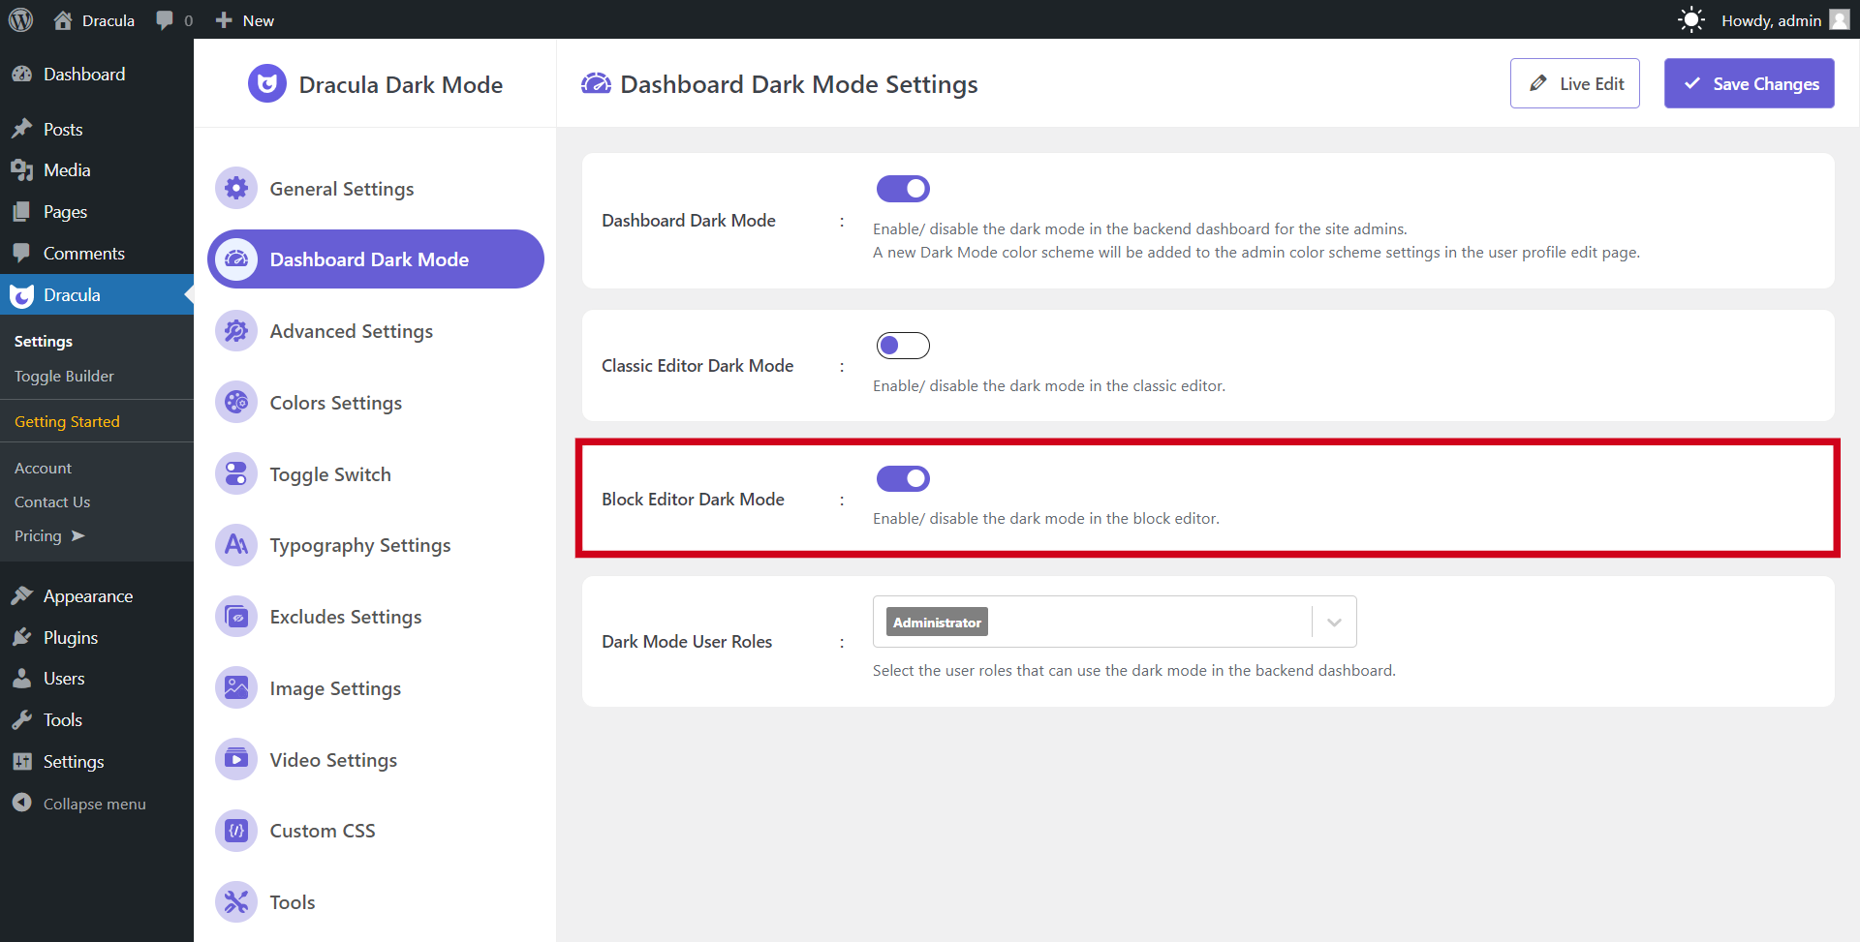Click the General Settings gear icon
This screenshot has height=942, width=1860.
(236, 189)
